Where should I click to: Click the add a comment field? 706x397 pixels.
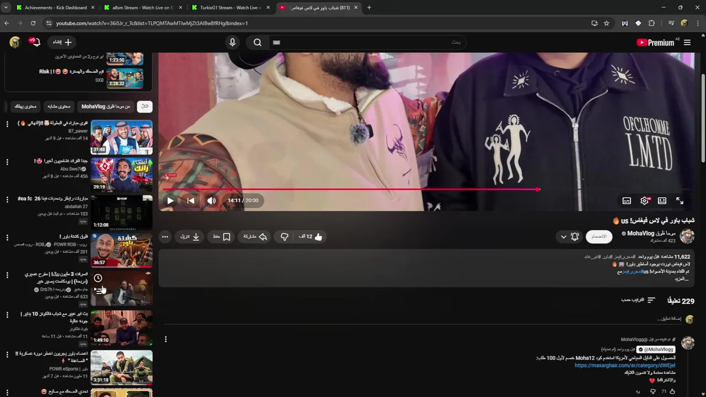tap(669, 319)
